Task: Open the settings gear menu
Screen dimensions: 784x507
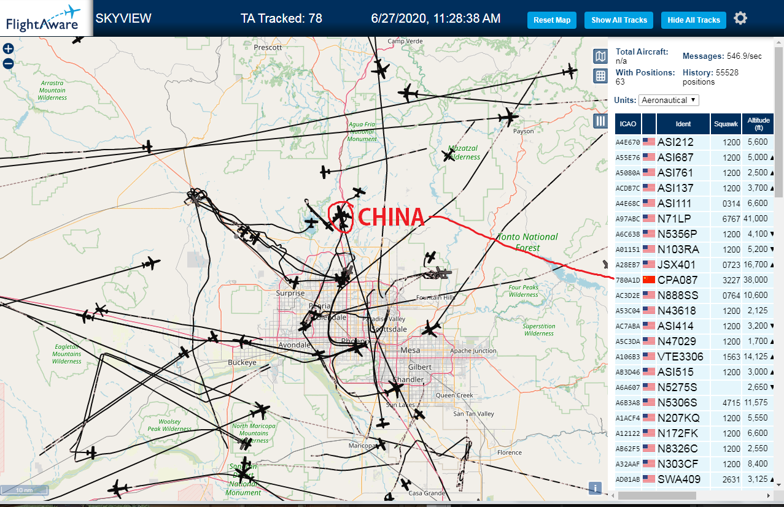Action: 740,18
